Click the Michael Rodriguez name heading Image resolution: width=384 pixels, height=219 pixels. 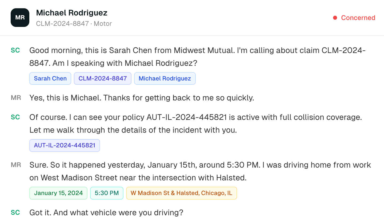coord(71,13)
